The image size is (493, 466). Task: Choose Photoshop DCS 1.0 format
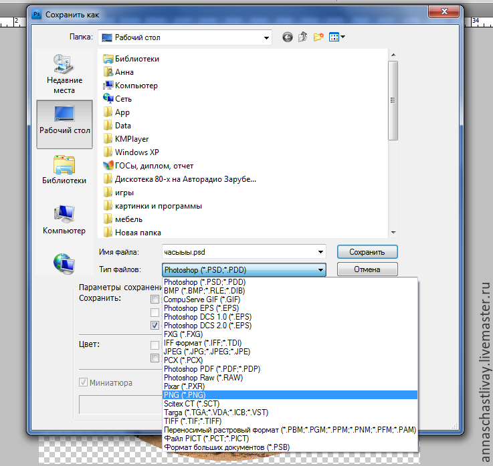point(290,317)
